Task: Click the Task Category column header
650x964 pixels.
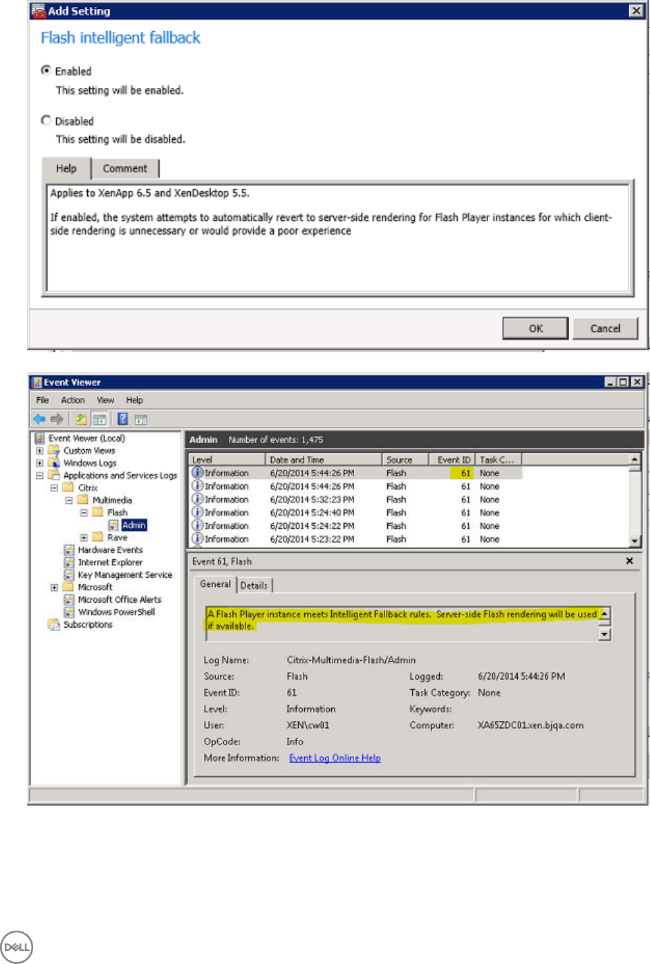Action: 499,460
